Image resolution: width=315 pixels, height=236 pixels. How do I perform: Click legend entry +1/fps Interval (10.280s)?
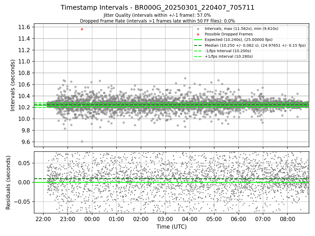(228, 56)
